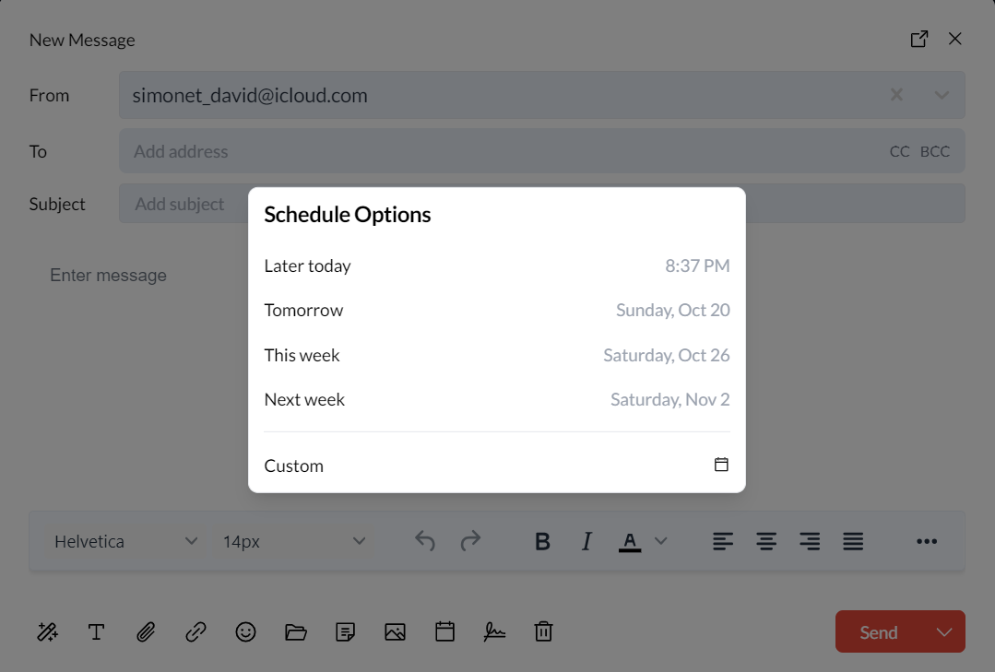Click the To address field

tap(498, 151)
